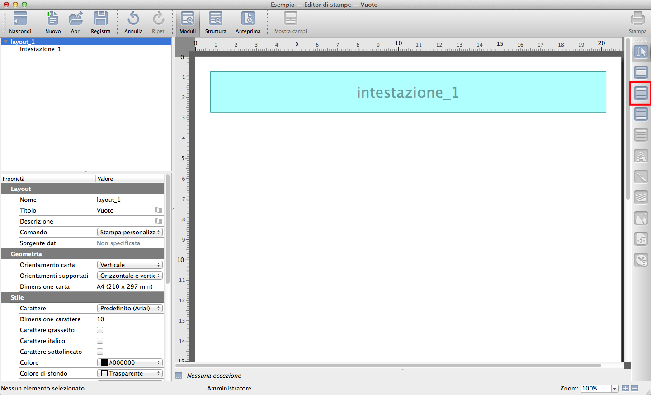651x395 pixels.
Task: Select the pointer selection tool
Action: (641, 52)
